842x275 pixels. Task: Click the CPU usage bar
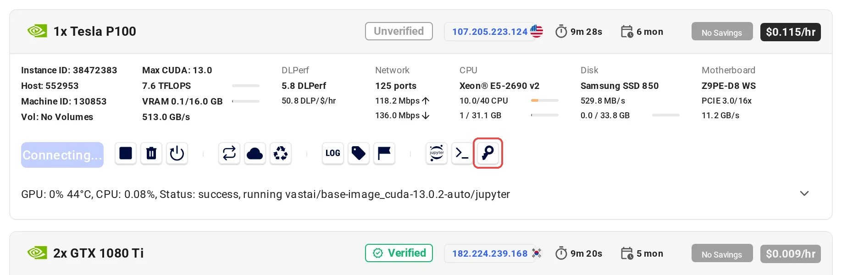(x=545, y=100)
